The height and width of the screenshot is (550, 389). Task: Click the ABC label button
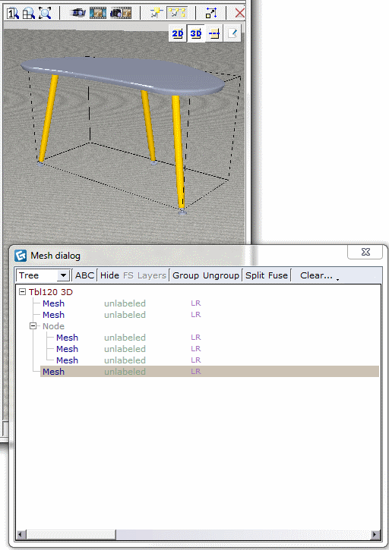pos(84,275)
